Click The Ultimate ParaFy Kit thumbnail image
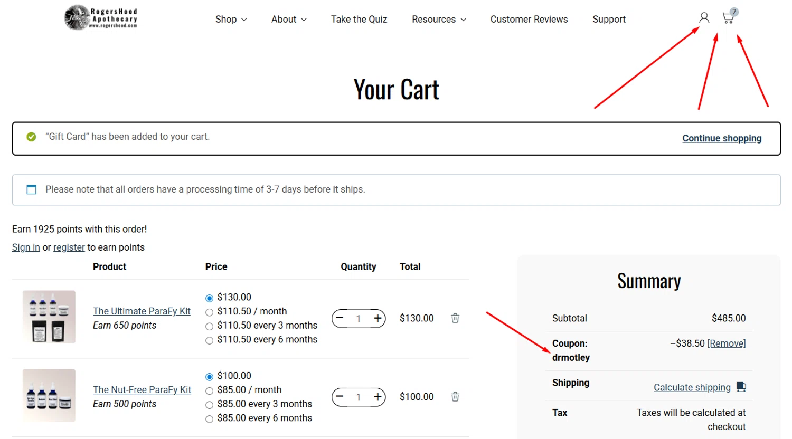792x439 pixels. pyautogui.click(x=49, y=317)
